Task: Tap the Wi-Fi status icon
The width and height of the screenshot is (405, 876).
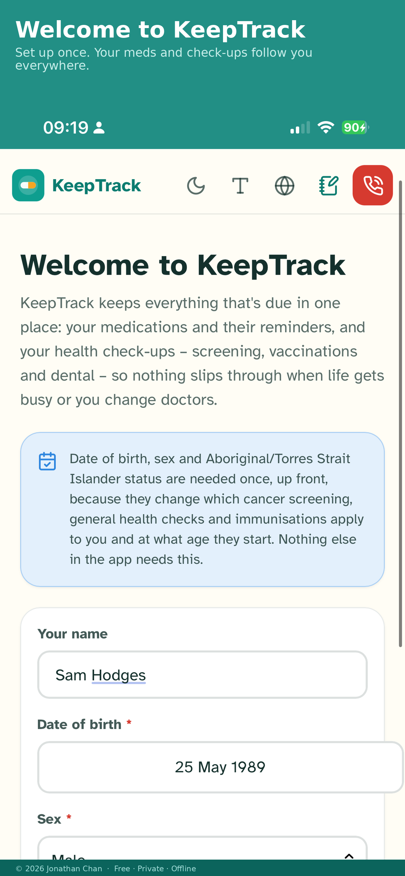Action: 326,127
